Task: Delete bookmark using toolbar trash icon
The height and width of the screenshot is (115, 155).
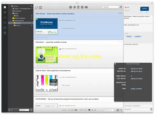Action: pyautogui.click(x=78, y=7)
